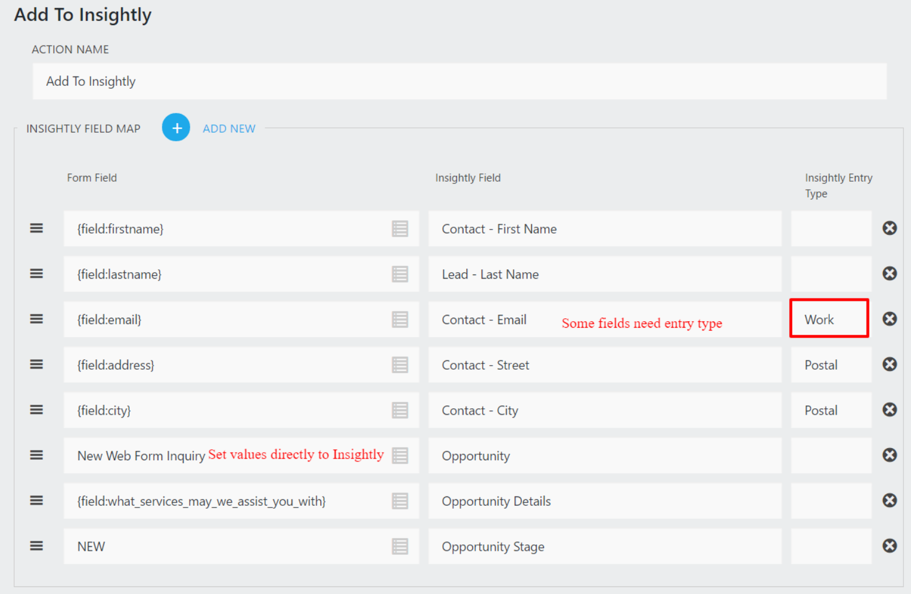Click drag handle for the address row
Viewport: 911px width, 594px height.
[x=36, y=364]
